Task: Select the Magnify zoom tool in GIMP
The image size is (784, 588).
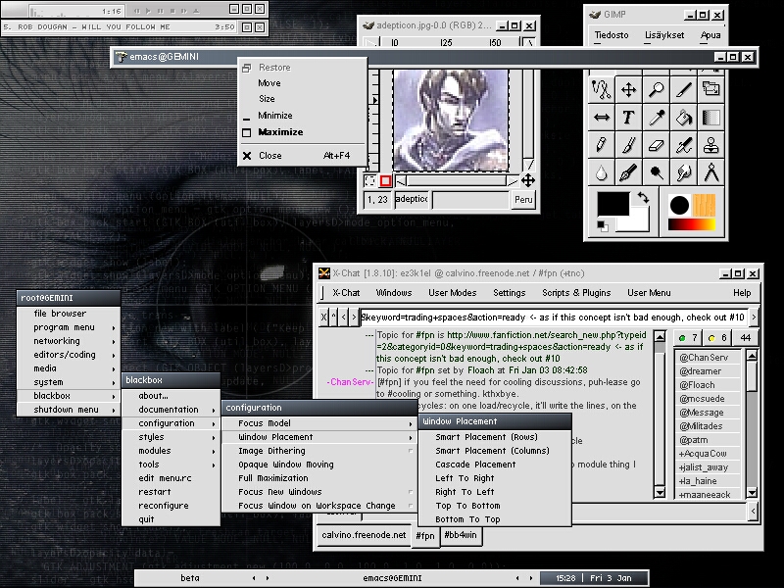Action: 656,90
